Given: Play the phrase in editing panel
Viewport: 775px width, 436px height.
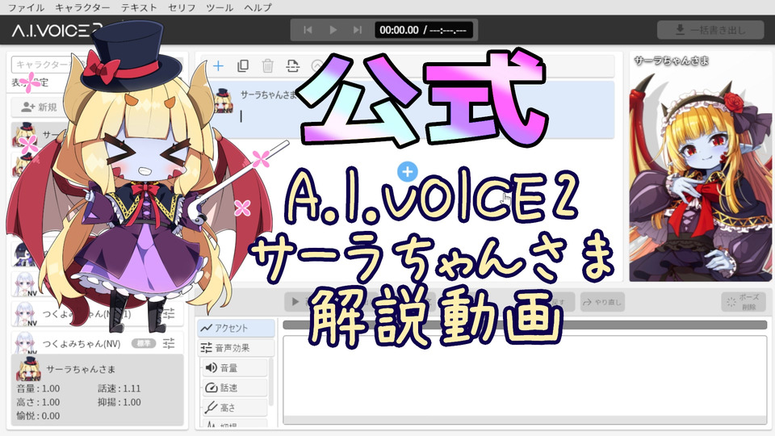Looking at the screenshot, I should (295, 301).
